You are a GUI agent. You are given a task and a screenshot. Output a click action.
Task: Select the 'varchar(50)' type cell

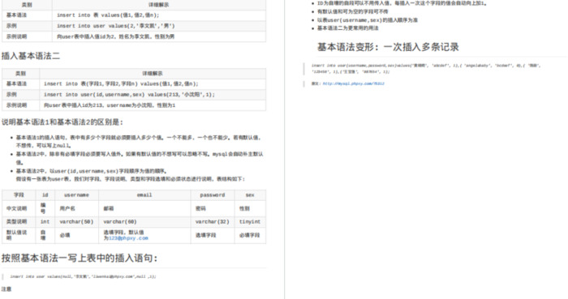(x=76, y=222)
